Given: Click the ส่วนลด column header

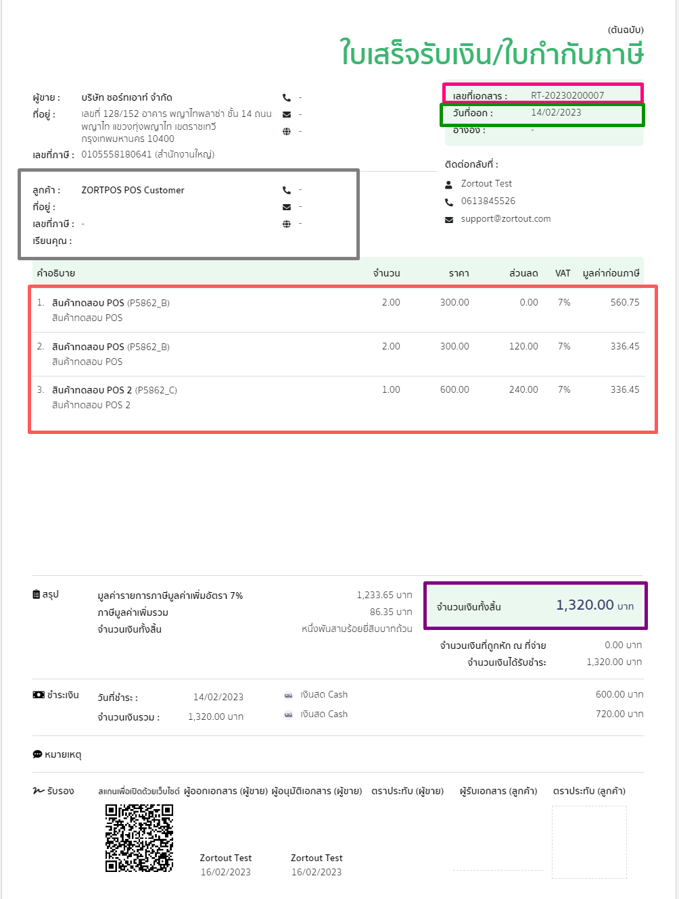Looking at the screenshot, I should [523, 273].
